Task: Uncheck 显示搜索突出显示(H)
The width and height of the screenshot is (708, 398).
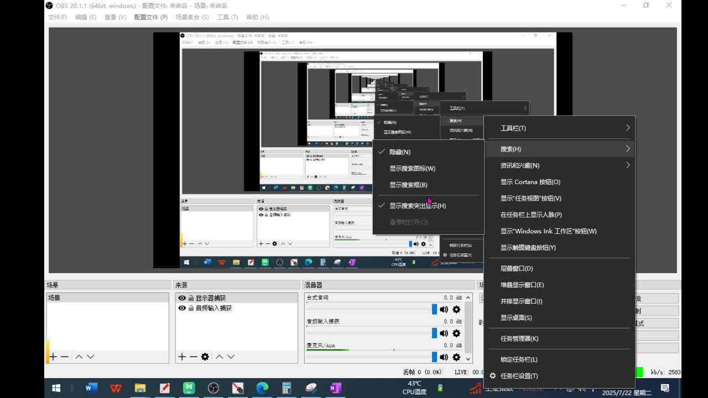Action: tap(429, 206)
